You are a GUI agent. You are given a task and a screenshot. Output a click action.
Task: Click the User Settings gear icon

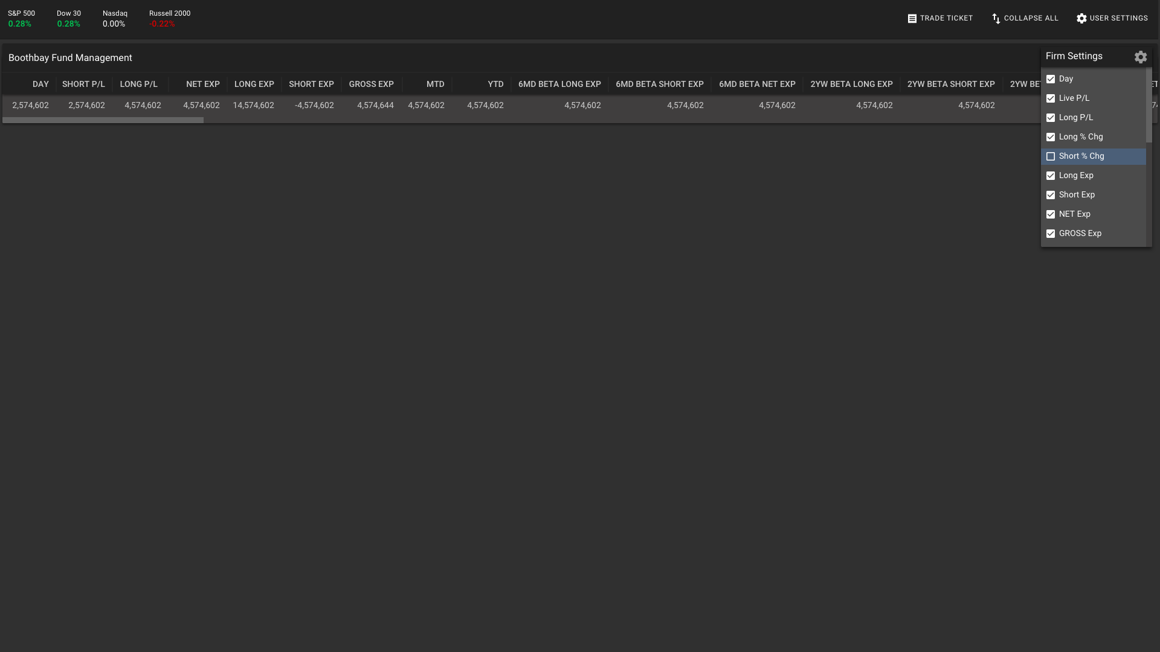pyautogui.click(x=1081, y=19)
